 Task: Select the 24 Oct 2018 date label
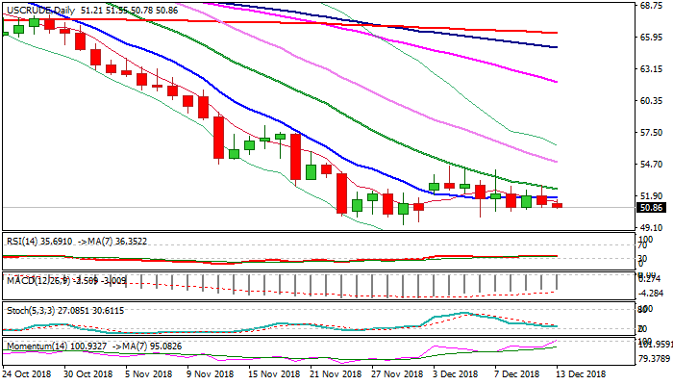(29, 373)
